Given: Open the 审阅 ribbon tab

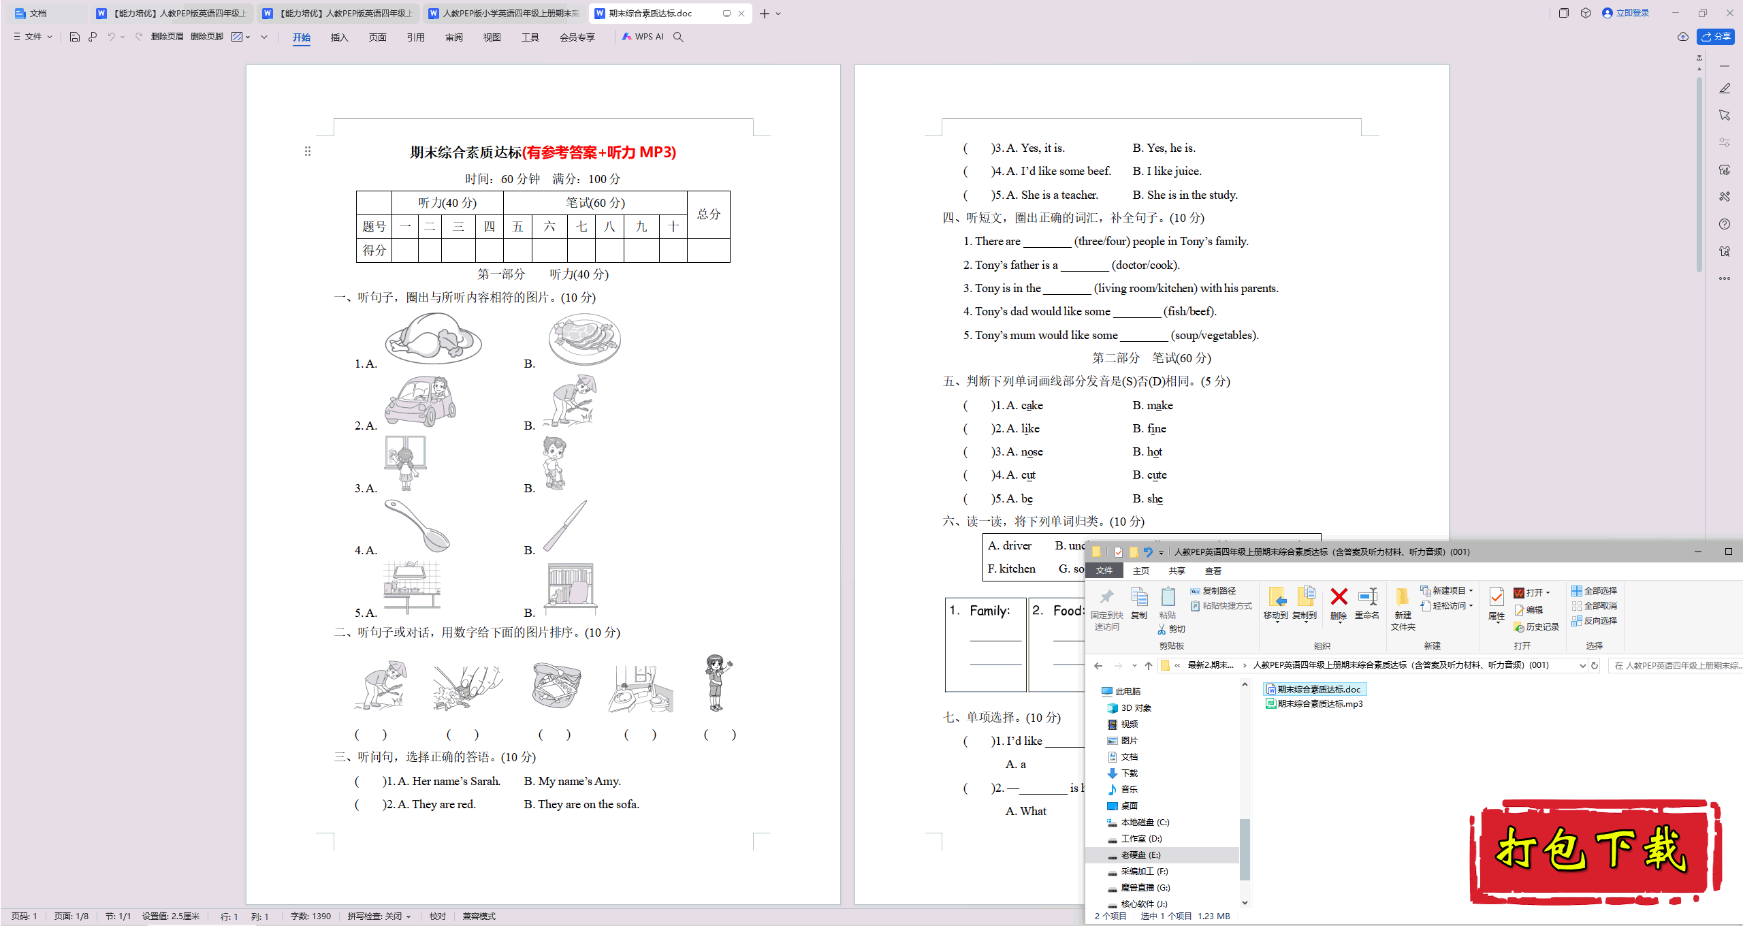Looking at the screenshot, I should coord(454,37).
